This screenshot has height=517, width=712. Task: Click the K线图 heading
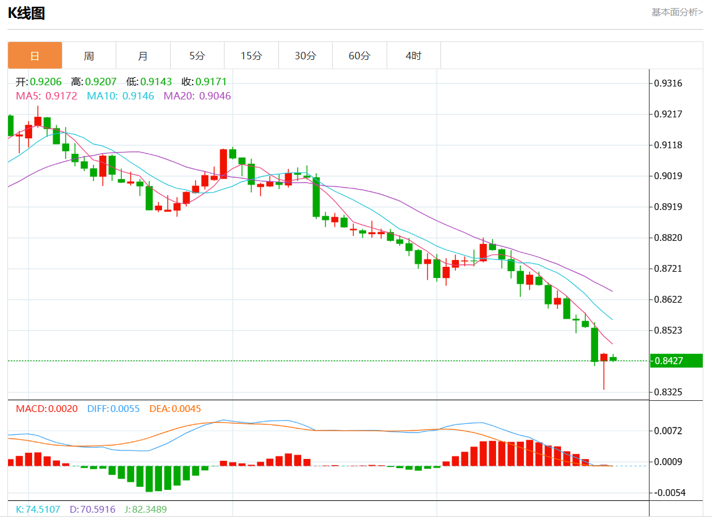click(26, 13)
